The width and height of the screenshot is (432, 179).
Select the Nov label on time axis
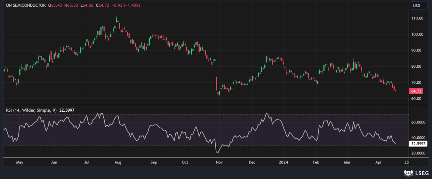[x=219, y=162]
